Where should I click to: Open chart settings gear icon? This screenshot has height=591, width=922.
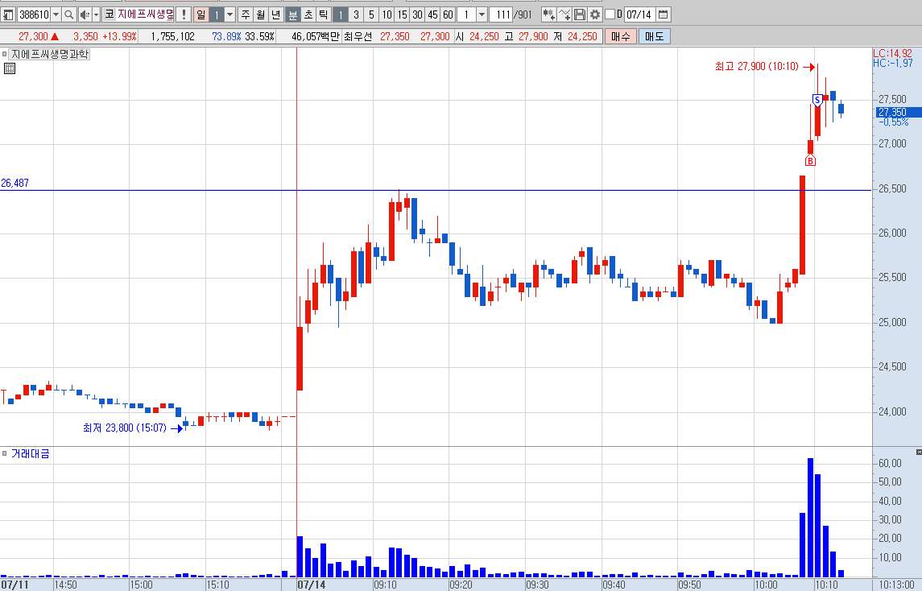click(594, 14)
